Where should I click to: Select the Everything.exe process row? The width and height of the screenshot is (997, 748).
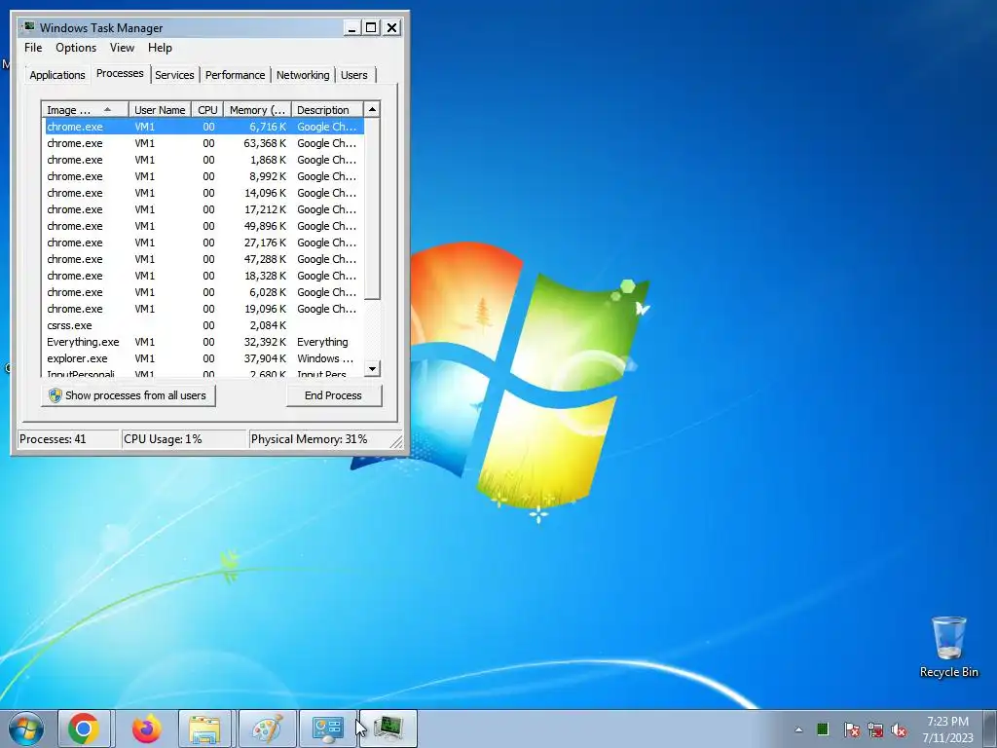203,342
